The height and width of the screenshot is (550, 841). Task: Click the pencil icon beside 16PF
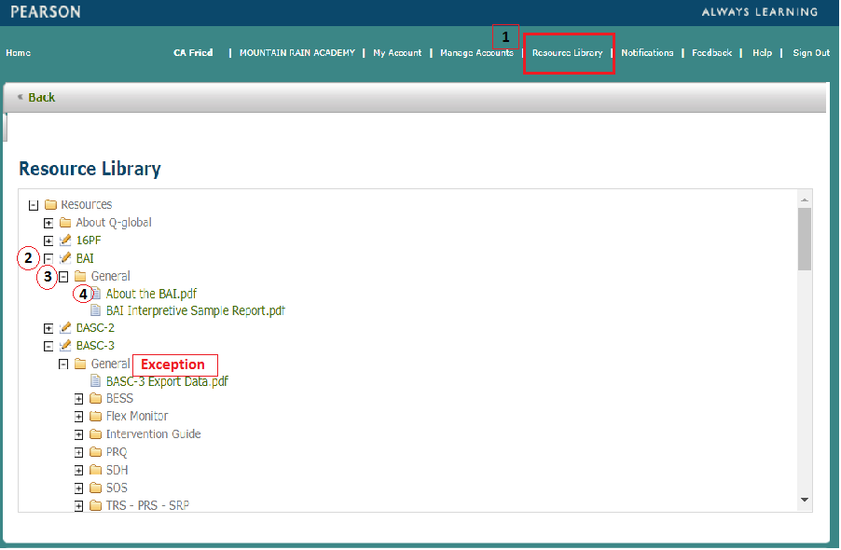63,241
